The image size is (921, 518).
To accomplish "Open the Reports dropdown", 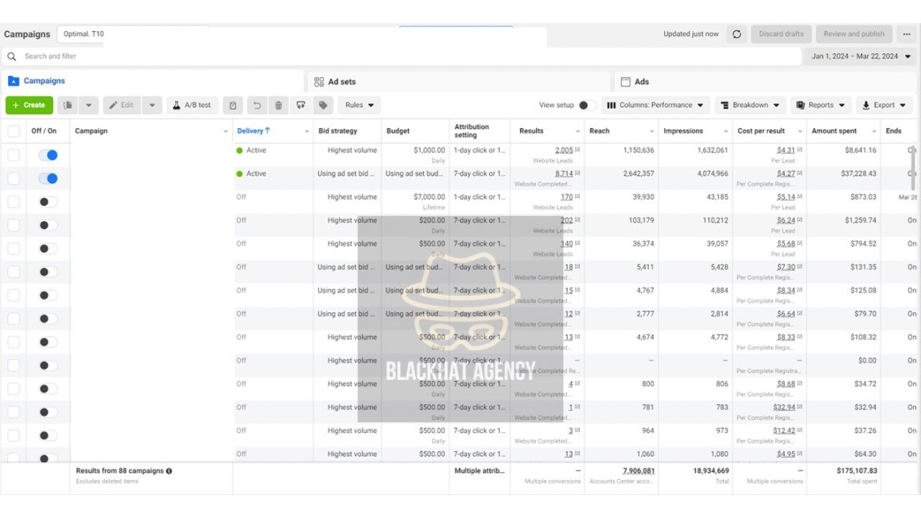I will [x=821, y=105].
